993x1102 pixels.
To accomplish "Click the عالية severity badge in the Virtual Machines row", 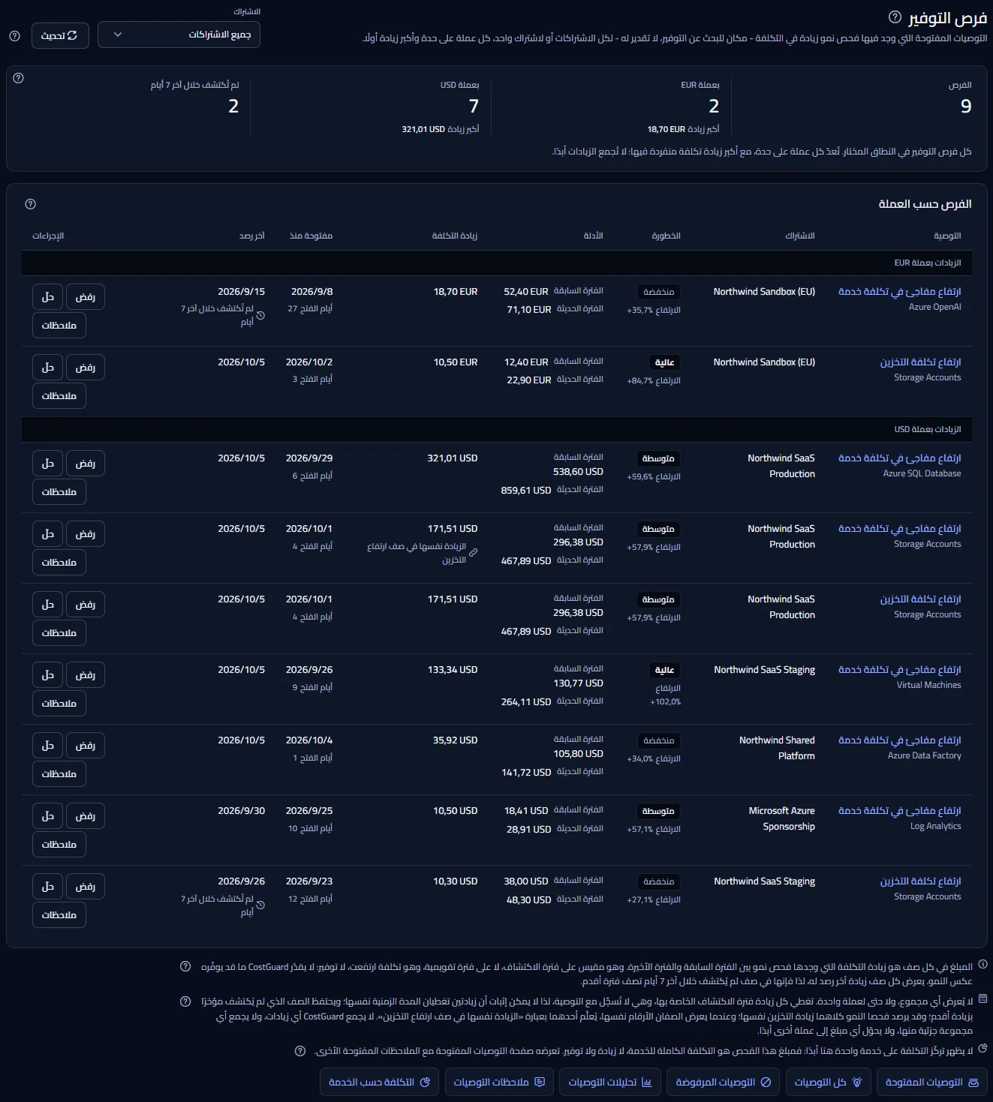I will click(664, 670).
